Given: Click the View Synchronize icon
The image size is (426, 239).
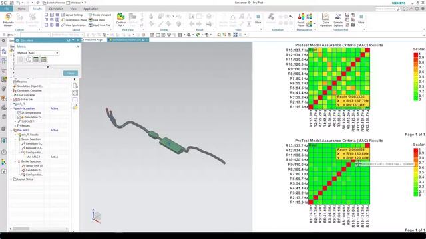Looking at the screenshot, I should coord(63,25).
